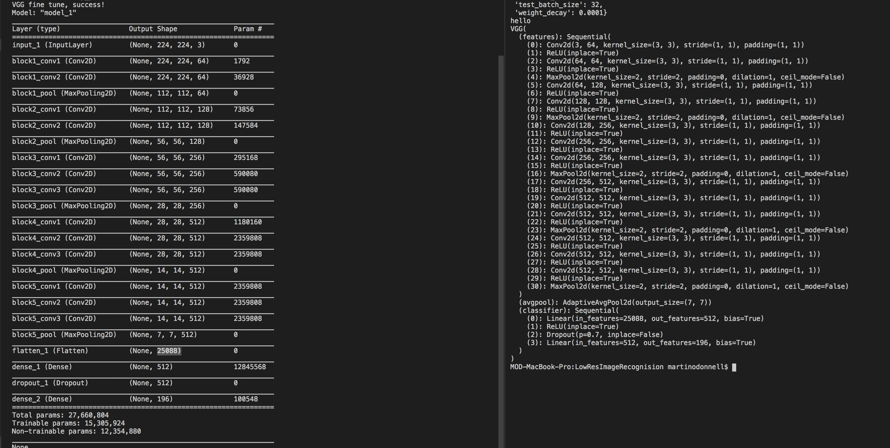
Task: Click the block1_pool (MaxPooling2D) layer name
Action: [x=64, y=93]
